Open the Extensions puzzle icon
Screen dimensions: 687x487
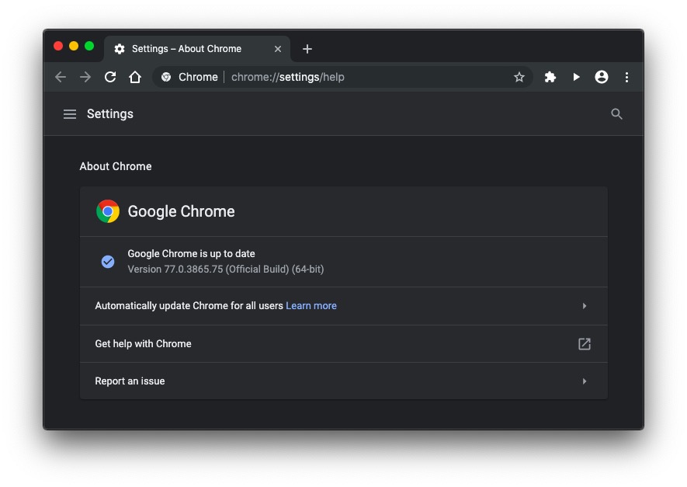(x=550, y=77)
